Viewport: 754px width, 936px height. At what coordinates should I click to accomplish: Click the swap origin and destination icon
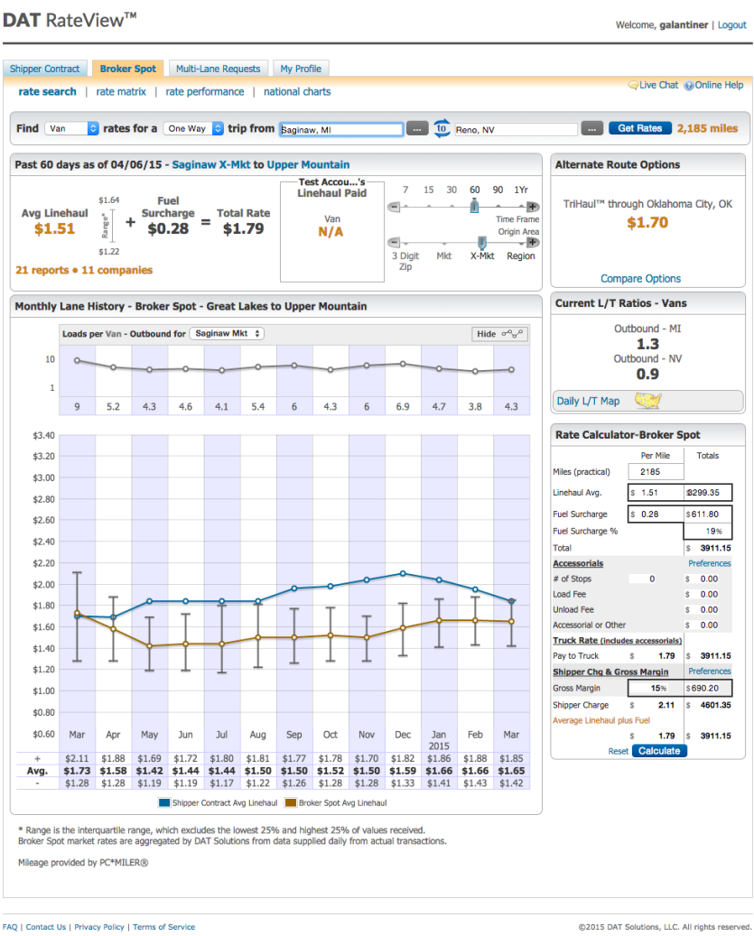click(x=442, y=128)
